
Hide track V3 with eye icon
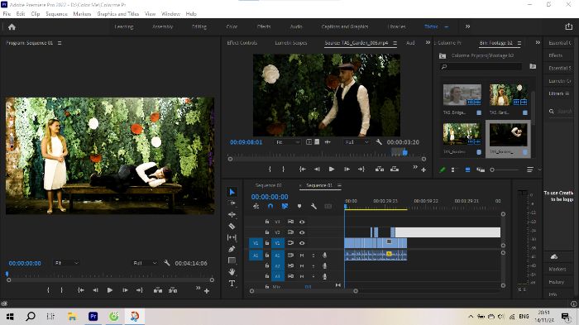(x=302, y=222)
